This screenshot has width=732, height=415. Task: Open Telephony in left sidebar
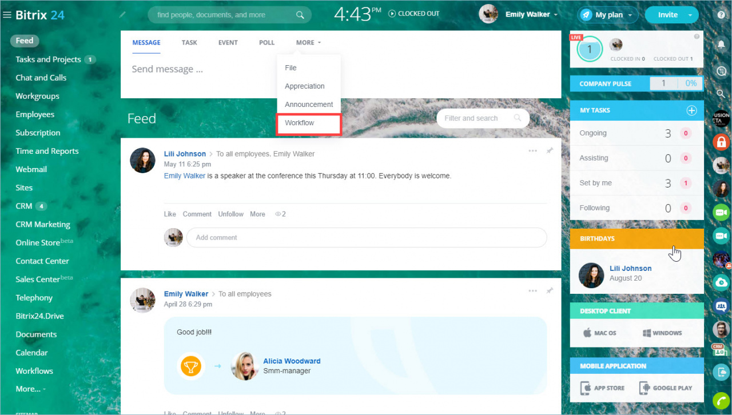click(34, 298)
